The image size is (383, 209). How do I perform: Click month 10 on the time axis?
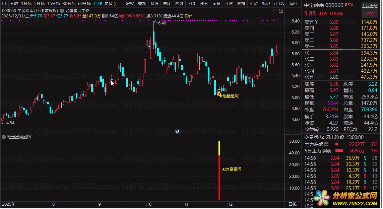pos(149,204)
